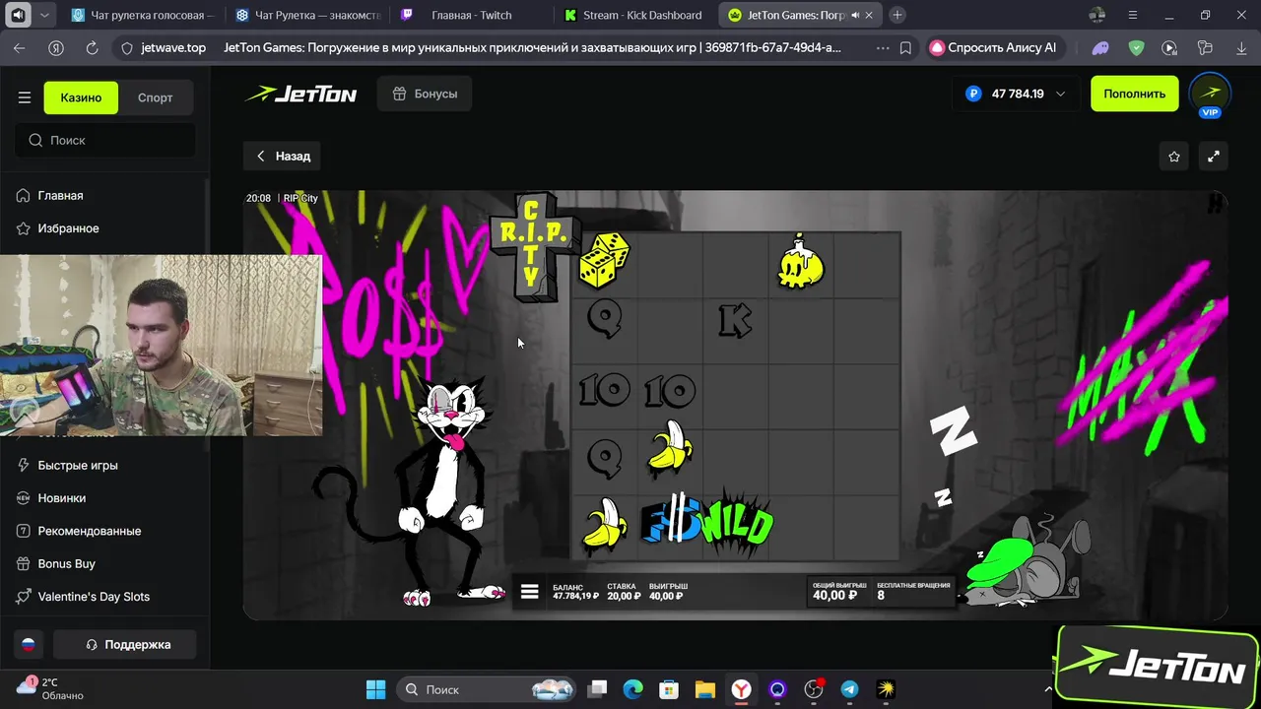
Task: Open the sidebar hamburger menu
Action: click(x=25, y=97)
